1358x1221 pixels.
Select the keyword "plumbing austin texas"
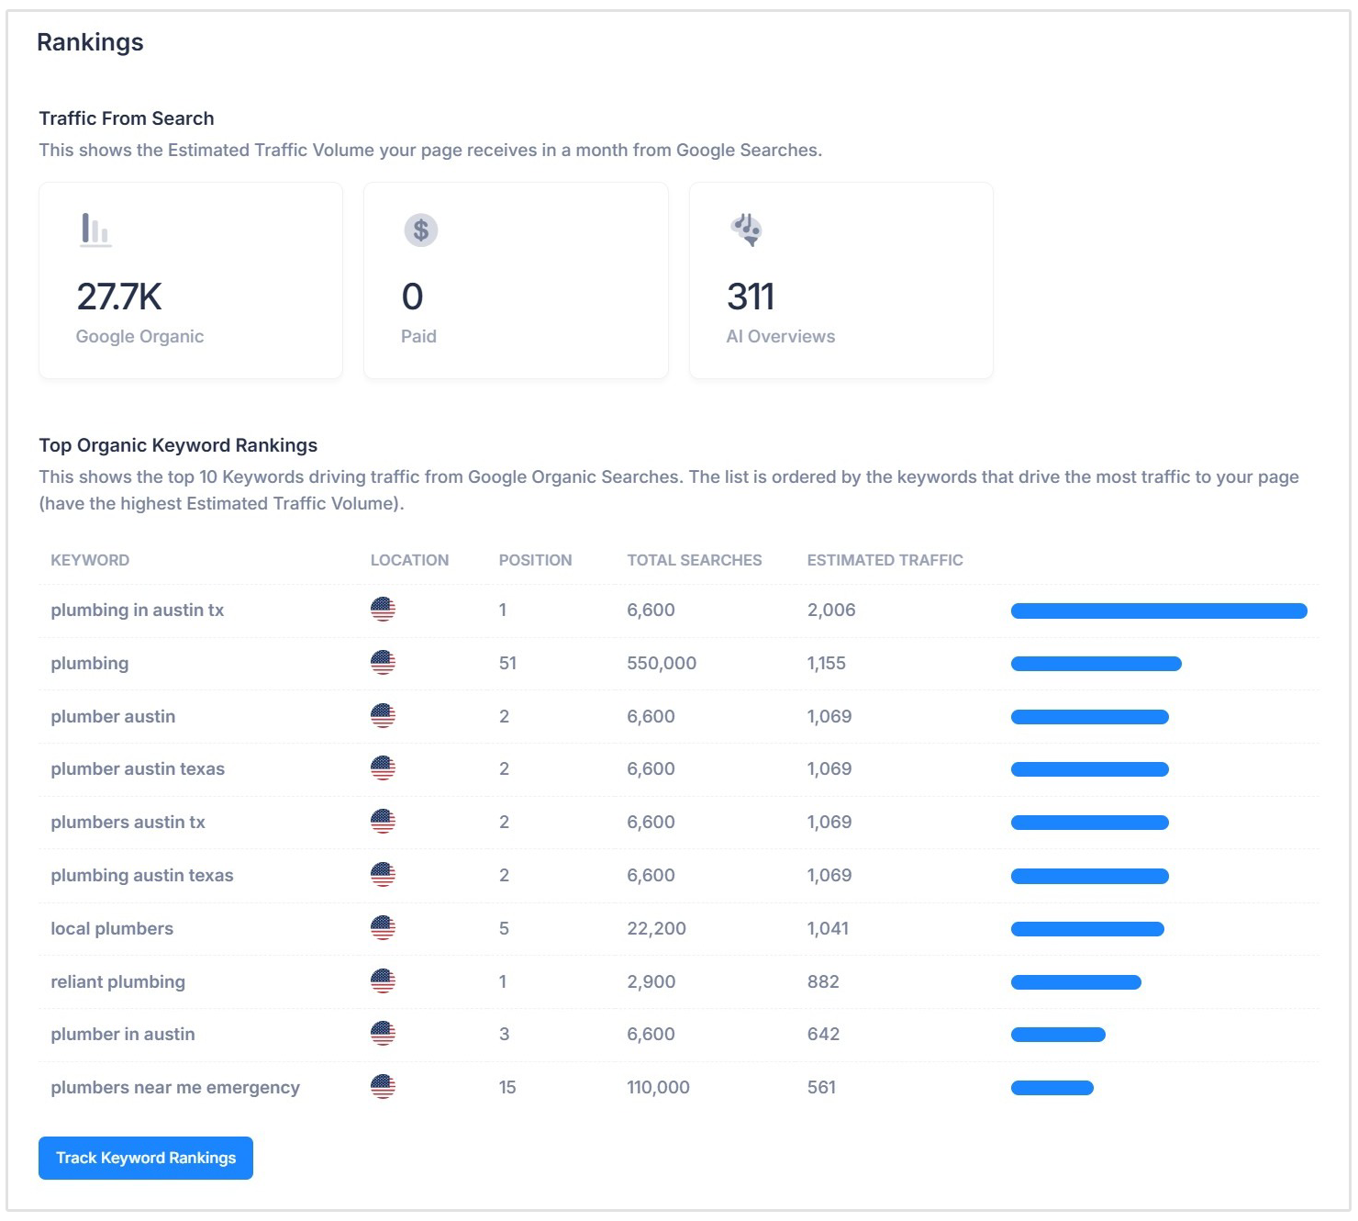tap(142, 875)
